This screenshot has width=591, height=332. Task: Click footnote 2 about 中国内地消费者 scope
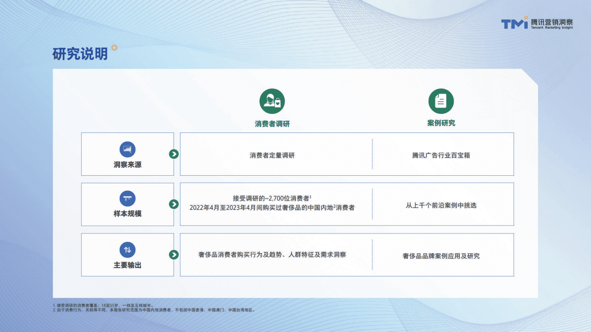pos(154,310)
